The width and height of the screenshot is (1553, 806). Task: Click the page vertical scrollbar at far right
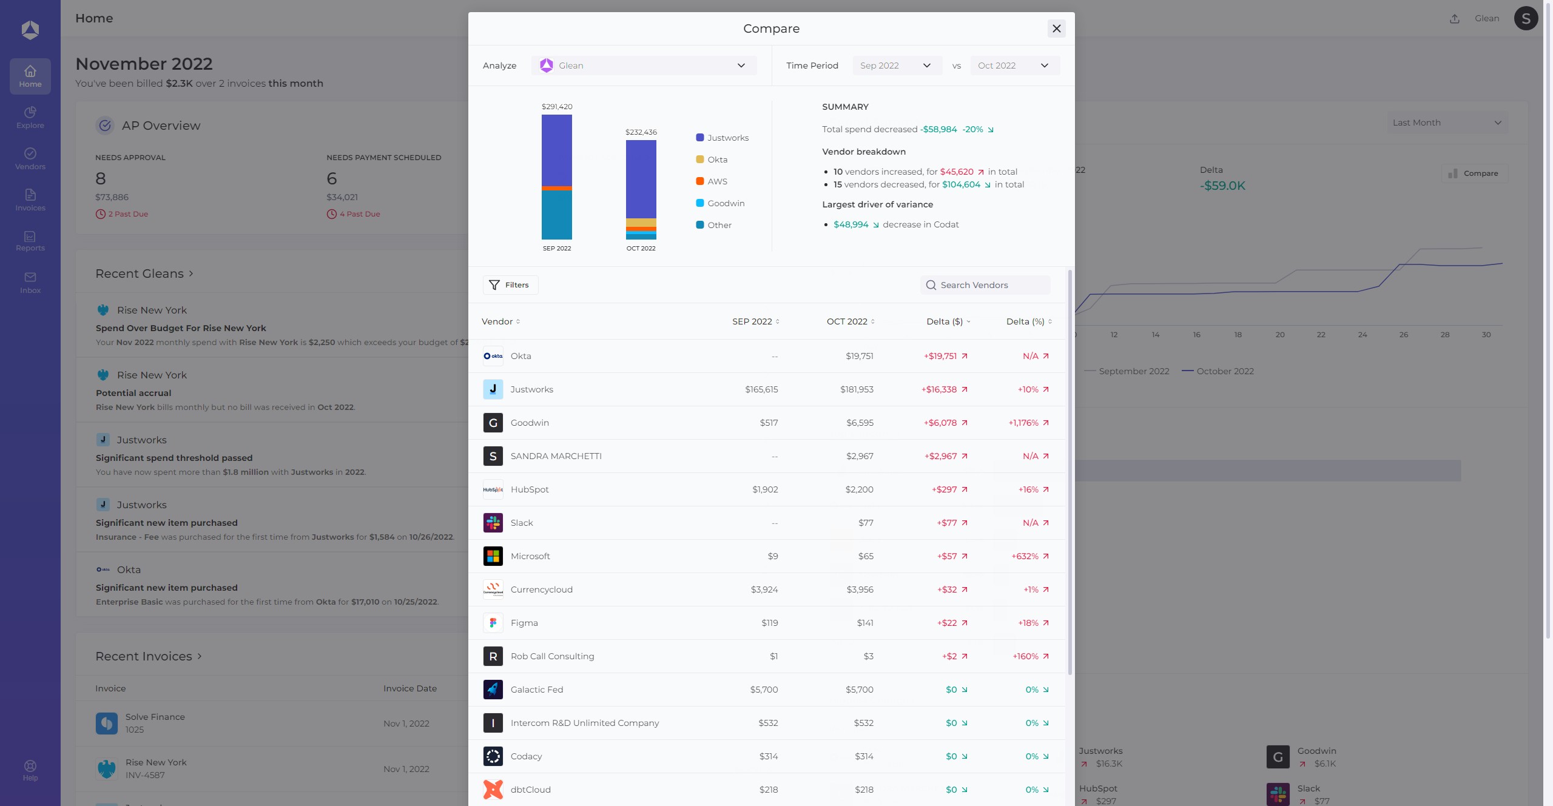[1548, 321]
